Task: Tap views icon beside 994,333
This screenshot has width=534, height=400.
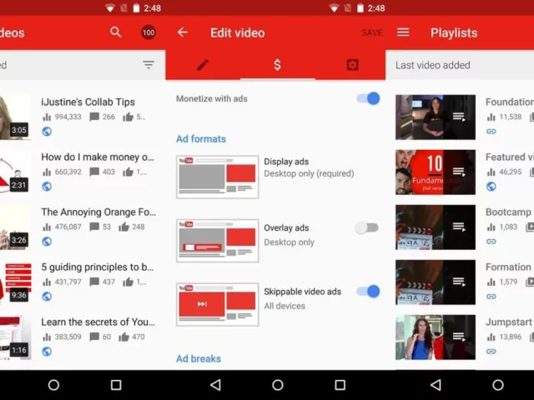Action: tap(47, 117)
